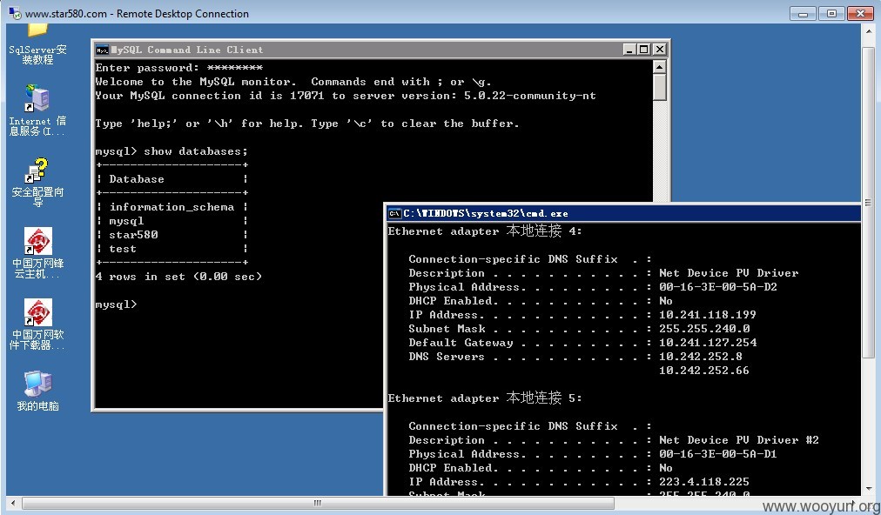This screenshot has height=515, width=881.
Task: Minimize the Remote Desktop Connection window
Action: pyautogui.click(x=803, y=13)
